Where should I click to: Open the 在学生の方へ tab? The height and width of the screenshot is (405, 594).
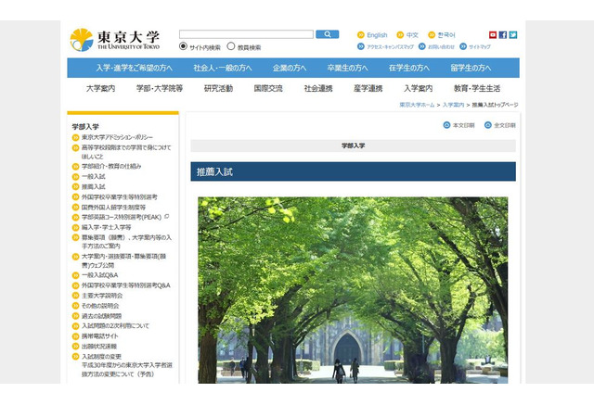[x=408, y=68]
